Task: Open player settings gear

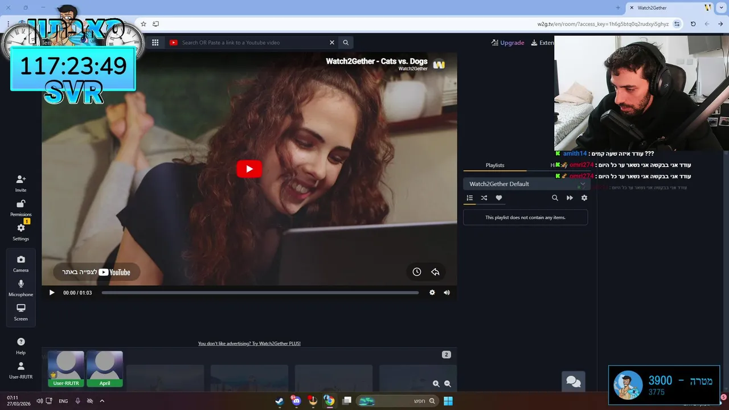Action: click(x=432, y=293)
